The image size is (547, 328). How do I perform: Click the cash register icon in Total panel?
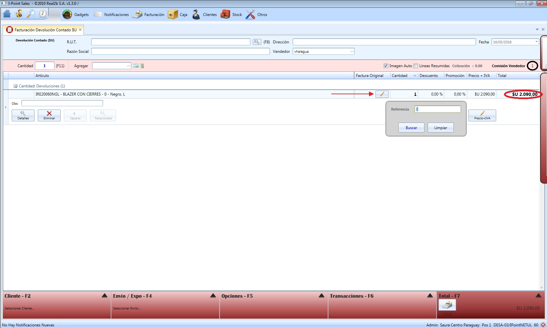pyautogui.click(x=447, y=305)
